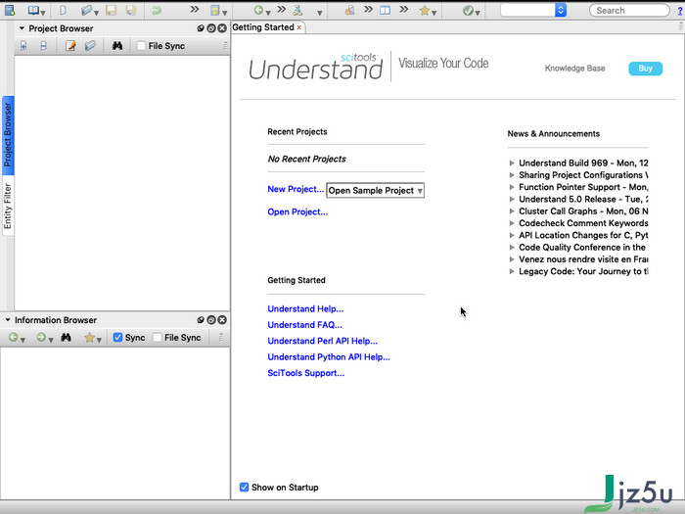Viewport: 685px width, 514px height.
Task: Open Understand Python API Help... link
Action: [329, 357]
